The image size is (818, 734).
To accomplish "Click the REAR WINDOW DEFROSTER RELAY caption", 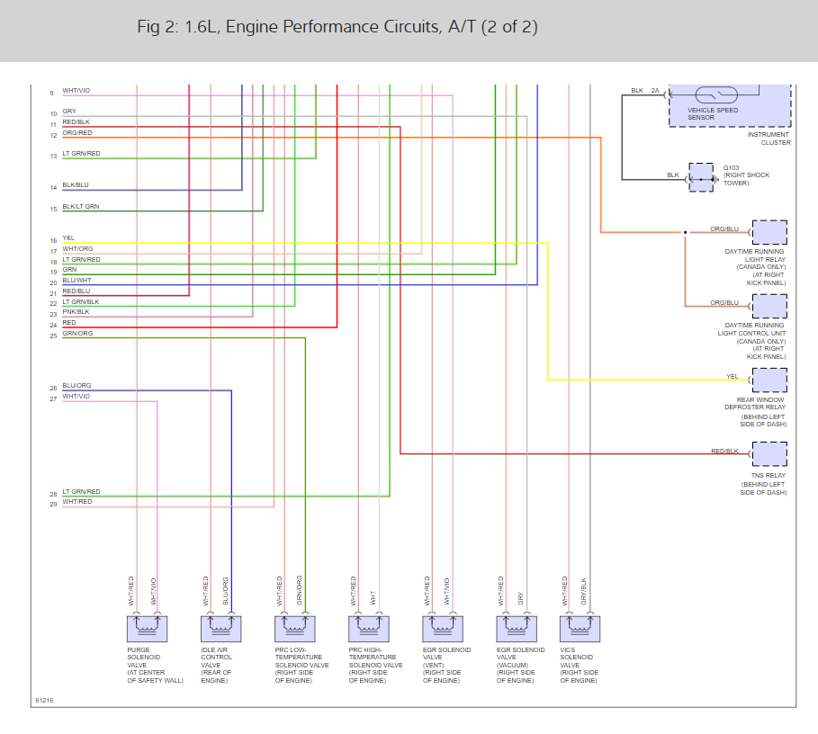I will point(755,404).
